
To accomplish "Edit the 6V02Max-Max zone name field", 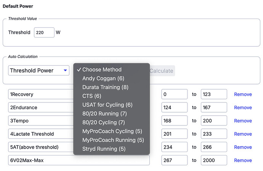I will tap(79, 160).
